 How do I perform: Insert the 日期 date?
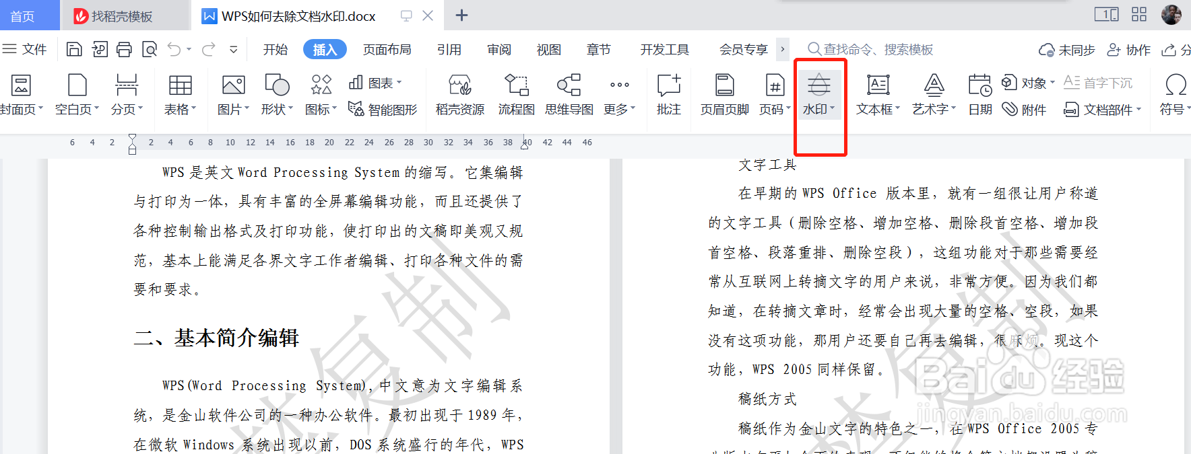click(x=980, y=94)
